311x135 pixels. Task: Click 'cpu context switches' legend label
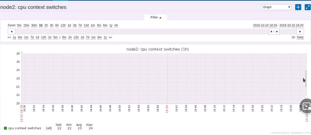coord(25,128)
